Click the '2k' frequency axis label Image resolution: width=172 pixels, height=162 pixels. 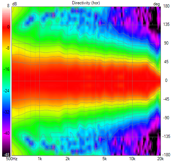68,159
